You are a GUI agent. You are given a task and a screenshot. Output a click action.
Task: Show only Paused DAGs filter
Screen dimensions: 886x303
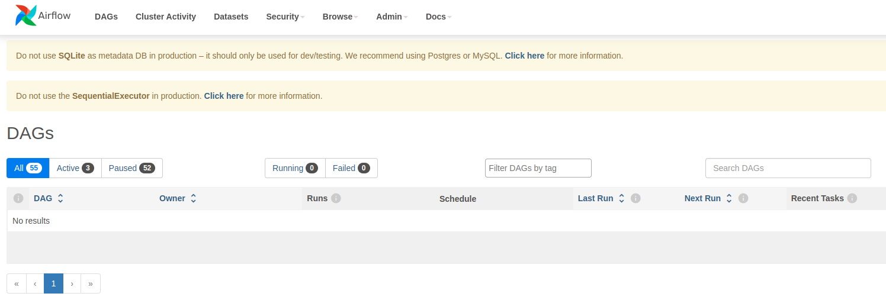click(x=131, y=168)
